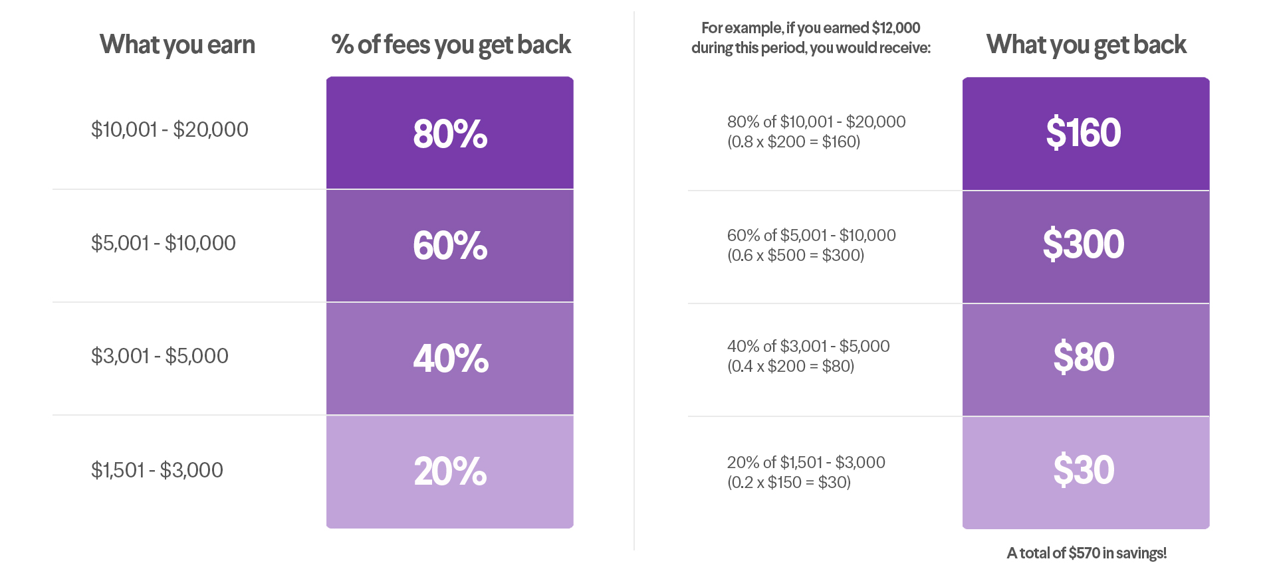Click the "What you get back" heading

click(x=1086, y=45)
